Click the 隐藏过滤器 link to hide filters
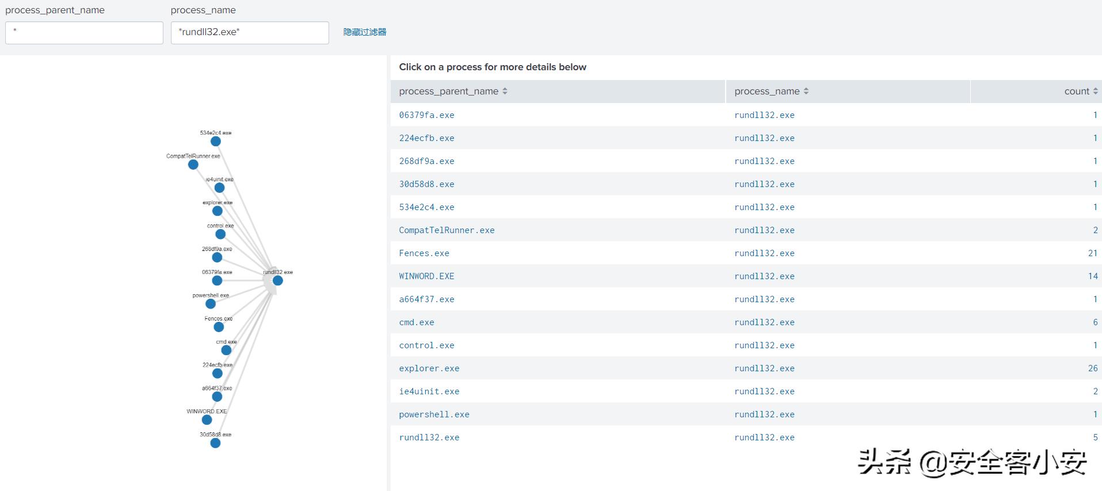1102x491 pixels. pyautogui.click(x=365, y=32)
